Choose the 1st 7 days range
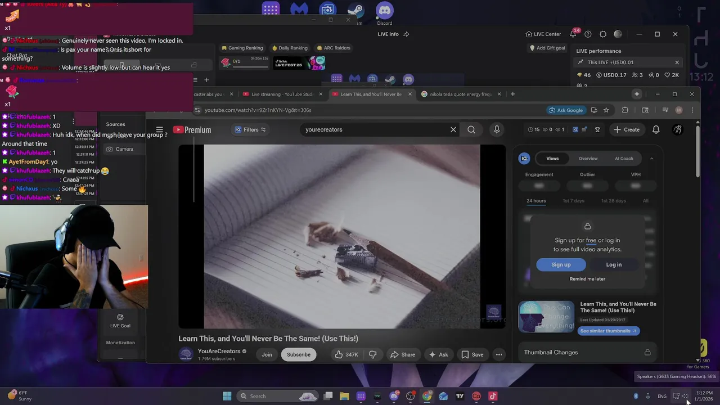Image resolution: width=720 pixels, height=405 pixels. (x=573, y=201)
